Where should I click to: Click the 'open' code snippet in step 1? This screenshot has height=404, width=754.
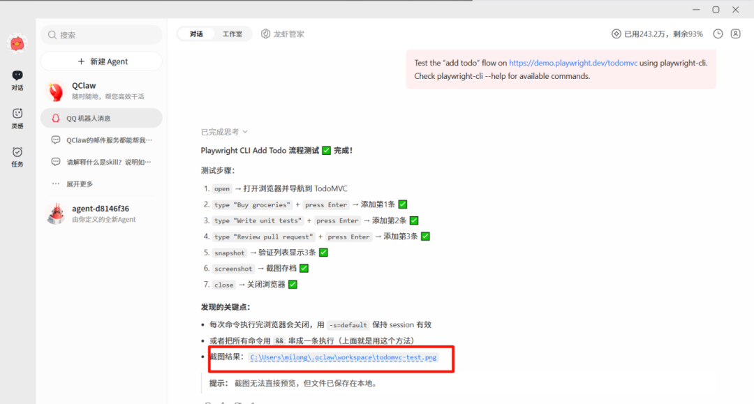point(222,189)
